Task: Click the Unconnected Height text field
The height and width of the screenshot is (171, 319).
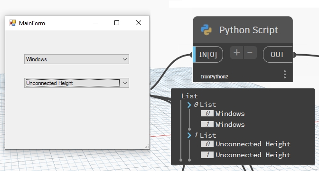Action: (x=73, y=83)
